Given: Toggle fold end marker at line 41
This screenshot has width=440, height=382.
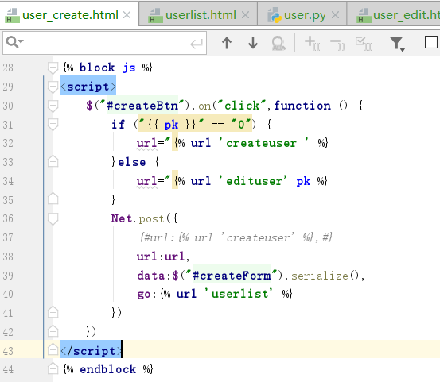Looking at the screenshot, I should click(x=53, y=313).
